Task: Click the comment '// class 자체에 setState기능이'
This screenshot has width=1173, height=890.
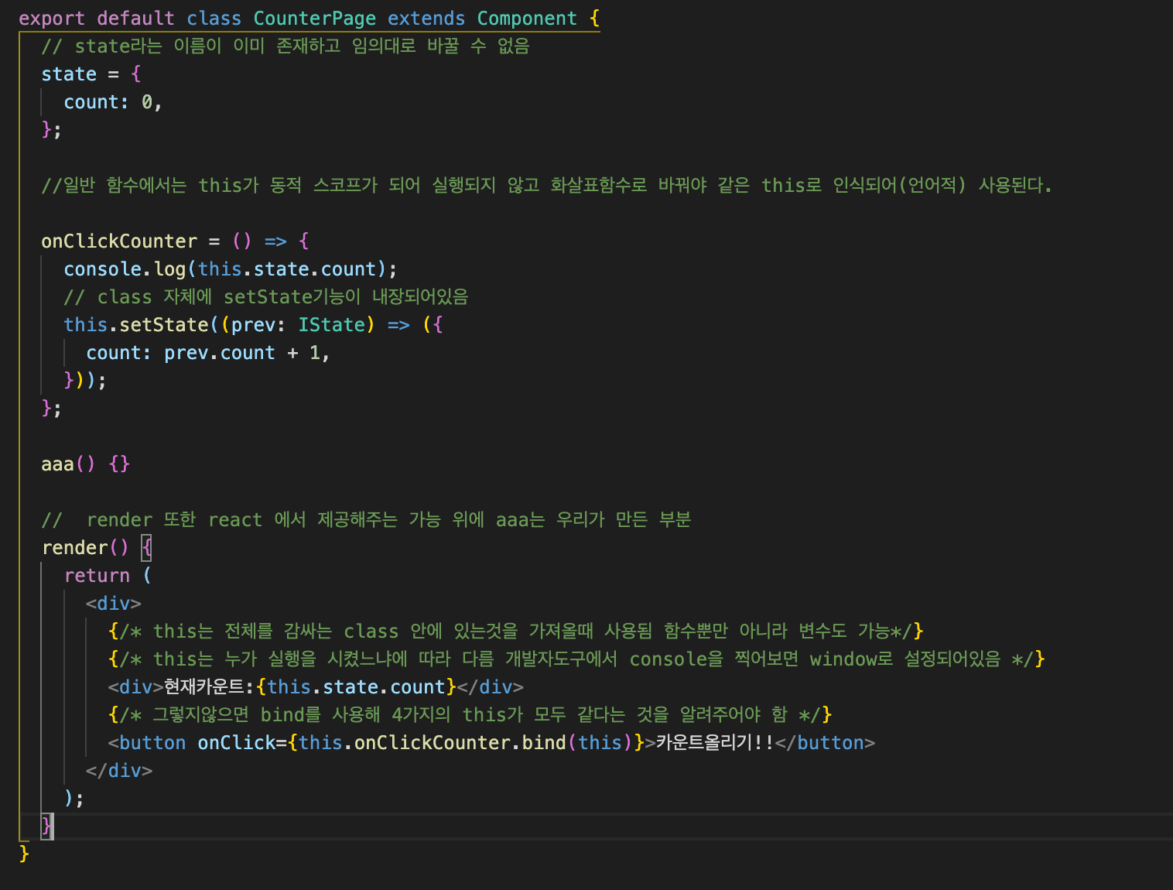Action: pyautogui.click(x=266, y=297)
